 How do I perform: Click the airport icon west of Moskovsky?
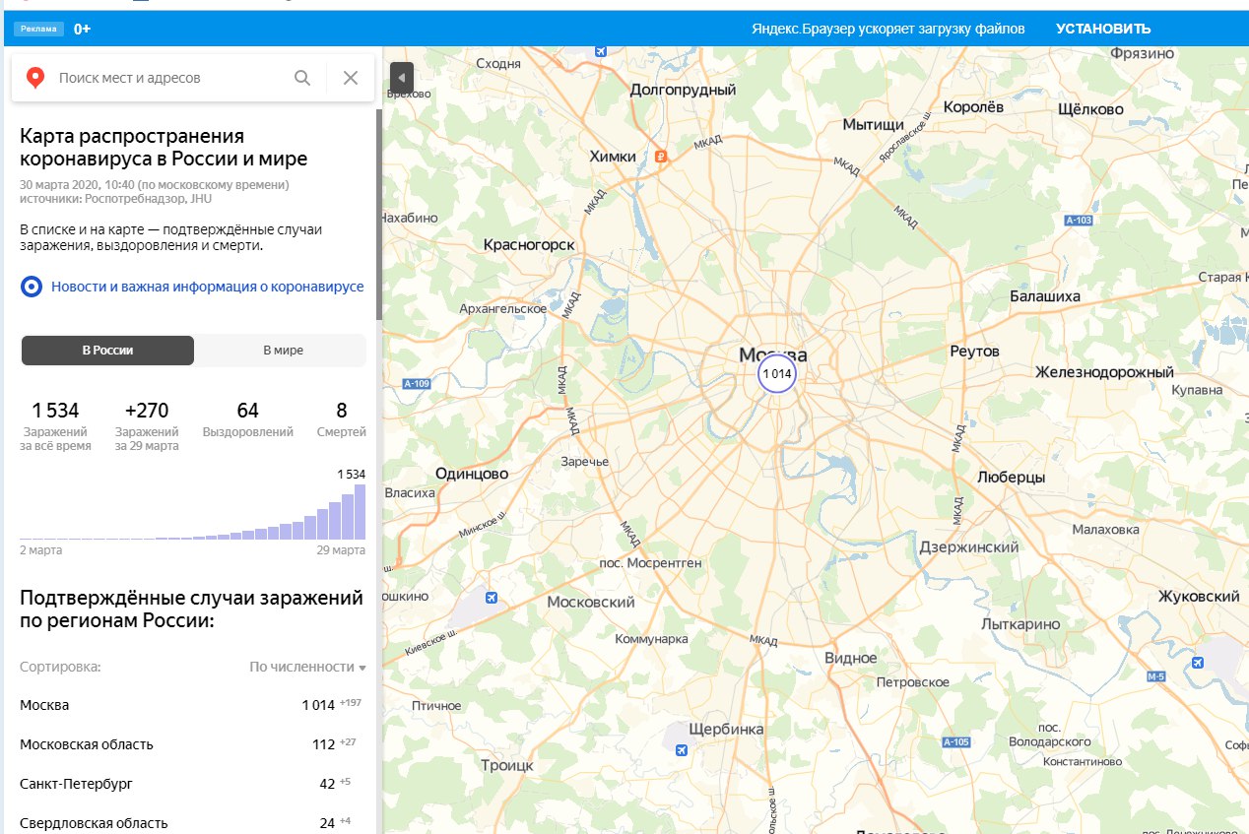coord(491,597)
